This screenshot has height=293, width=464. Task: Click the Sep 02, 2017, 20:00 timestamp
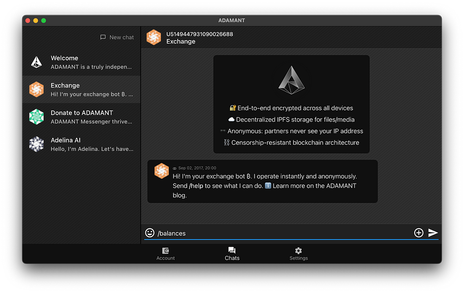tap(197, 168)
